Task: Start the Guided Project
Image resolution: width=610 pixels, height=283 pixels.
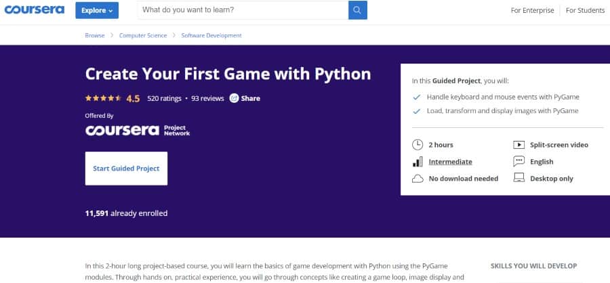Action: [x=127, y=169]
